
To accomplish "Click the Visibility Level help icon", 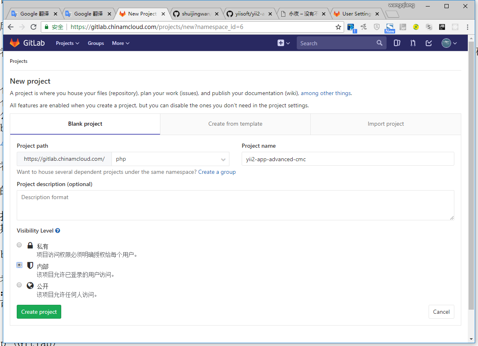I will 58,231.
